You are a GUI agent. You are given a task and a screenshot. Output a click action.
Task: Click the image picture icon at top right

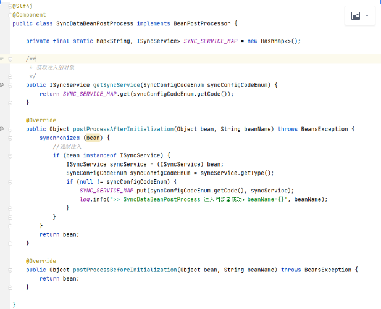(x=356, y=16)
